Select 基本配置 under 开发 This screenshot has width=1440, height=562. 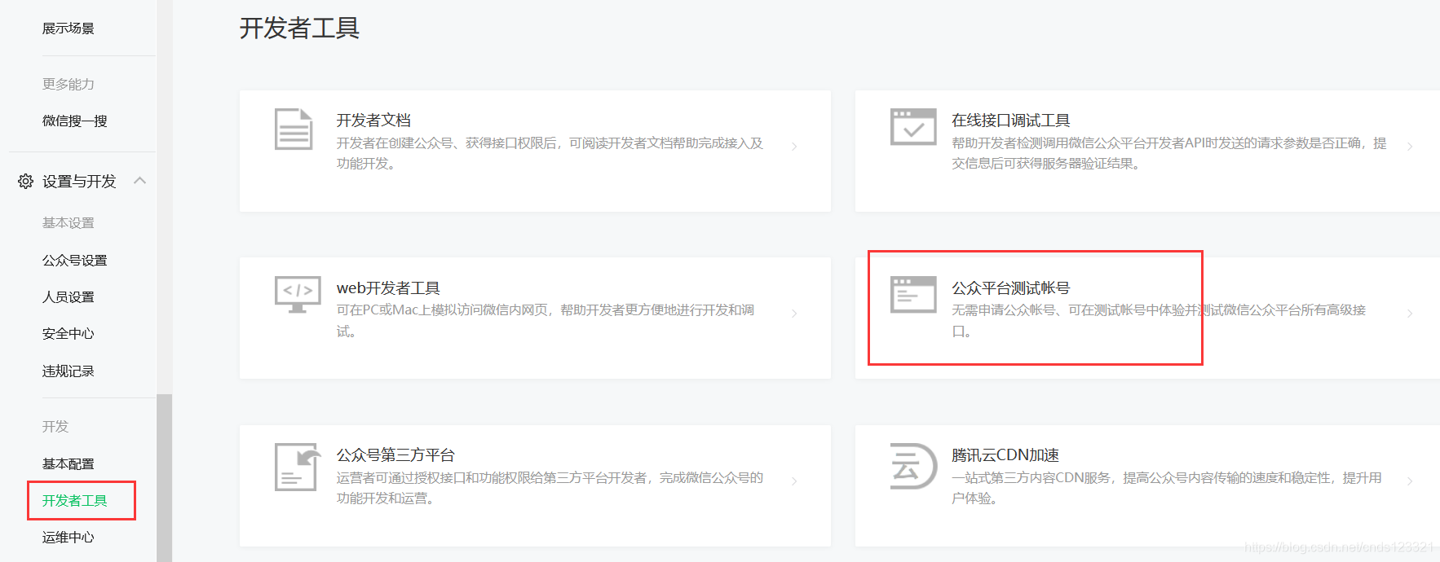click(x=68, y=464)
